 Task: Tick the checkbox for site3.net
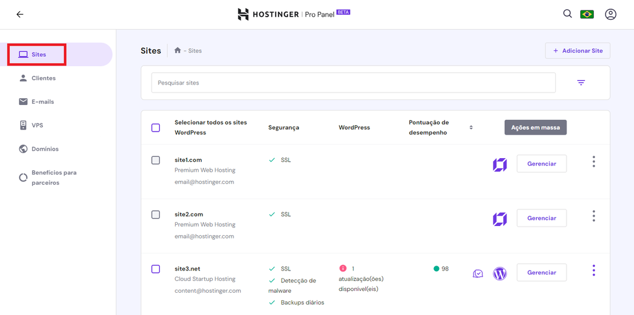[155, 269]
